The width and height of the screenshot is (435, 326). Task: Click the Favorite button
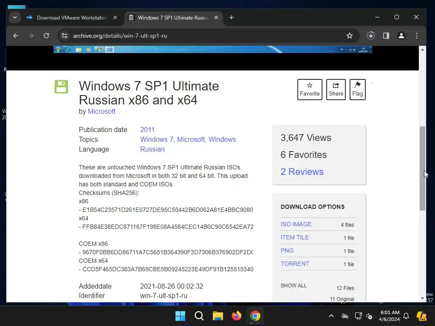[310, 90]
